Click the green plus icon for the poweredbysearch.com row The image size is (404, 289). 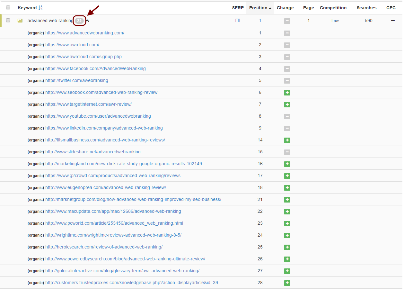tap(287, 259)
